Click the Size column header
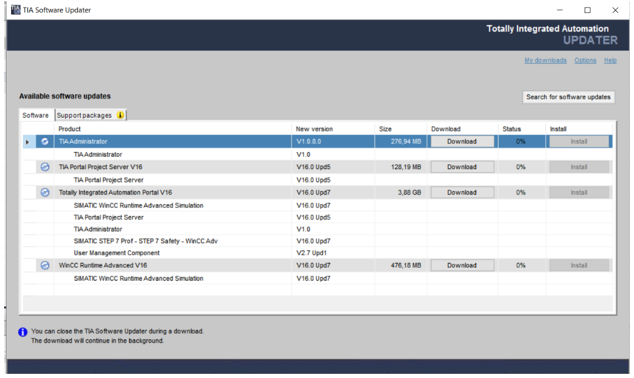The width and height of the screenshot is (634, 378). coord(401,129)
